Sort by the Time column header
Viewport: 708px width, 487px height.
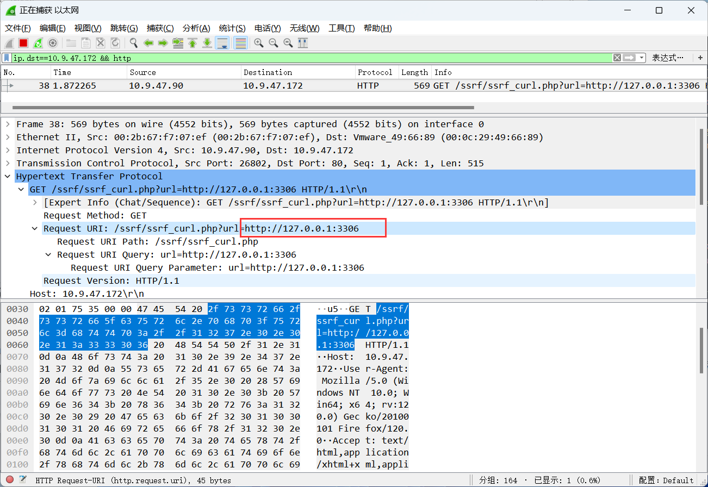coord(89,72)
